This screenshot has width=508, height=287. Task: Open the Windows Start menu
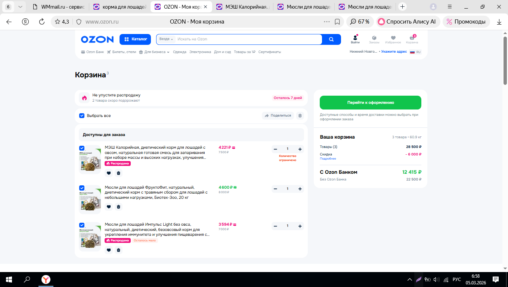[9, 280]
